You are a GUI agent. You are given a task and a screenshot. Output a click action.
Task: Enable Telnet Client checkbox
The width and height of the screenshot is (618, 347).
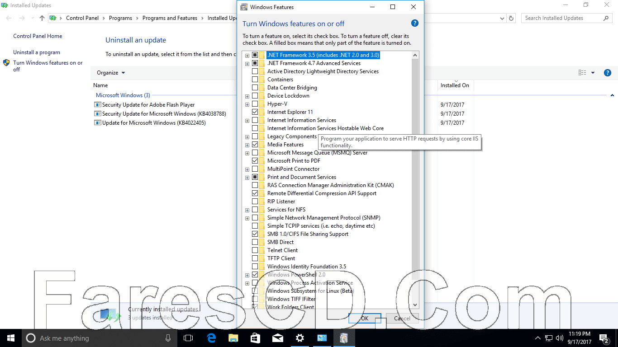click(x=255, y=250)
